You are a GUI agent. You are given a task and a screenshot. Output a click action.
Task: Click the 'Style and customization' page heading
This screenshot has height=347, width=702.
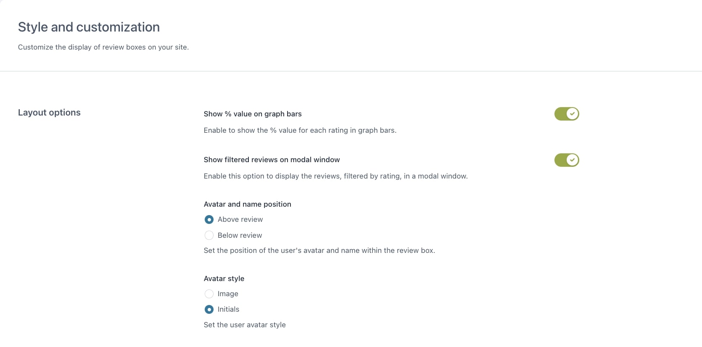(89, 27)
